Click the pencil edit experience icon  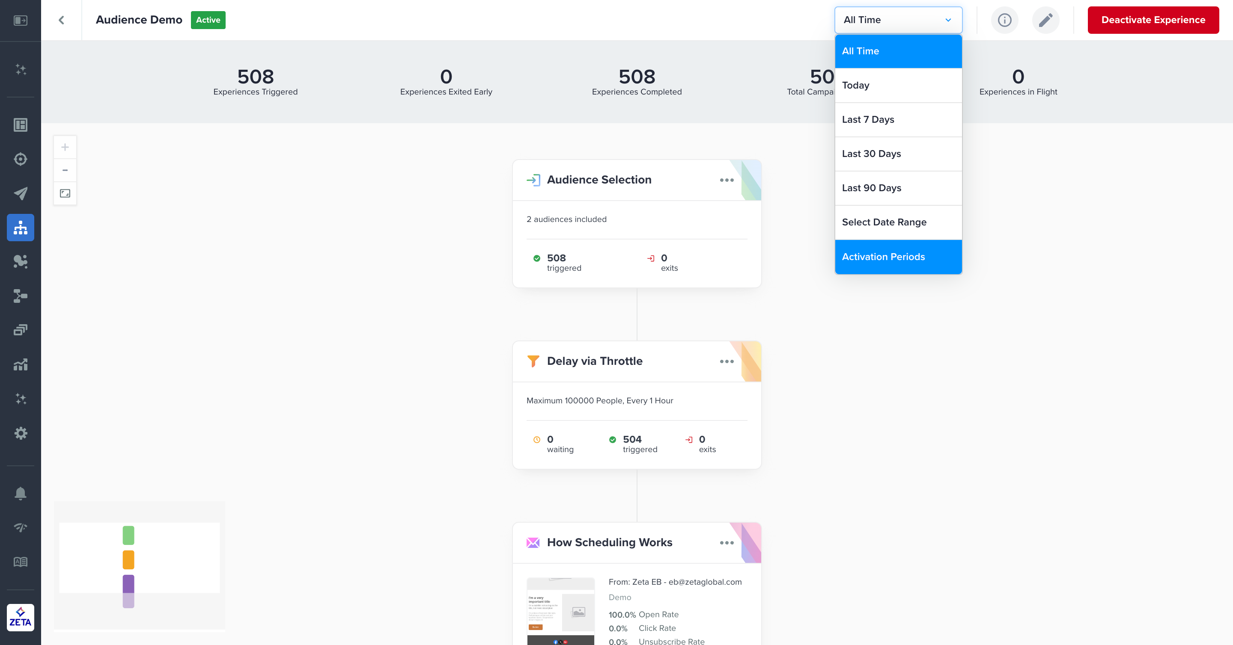pyautogui.click(x=1045, y=20)
